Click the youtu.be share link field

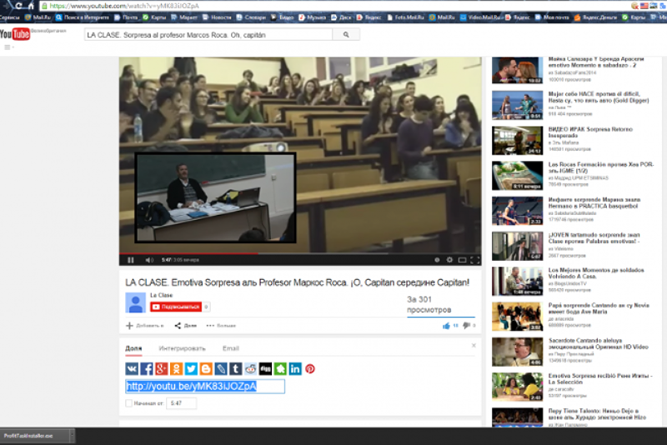tap(204, 387)
